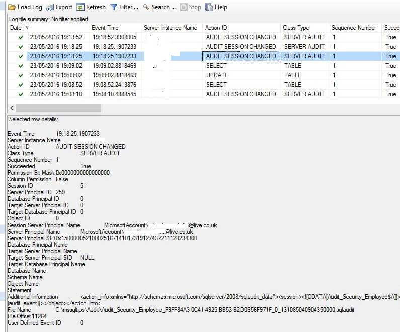The height and width of the screenshot is (332, 400).
Task: Click highlighted AUDIT SESSION CHANGED cell
Action: pos(241,56)
